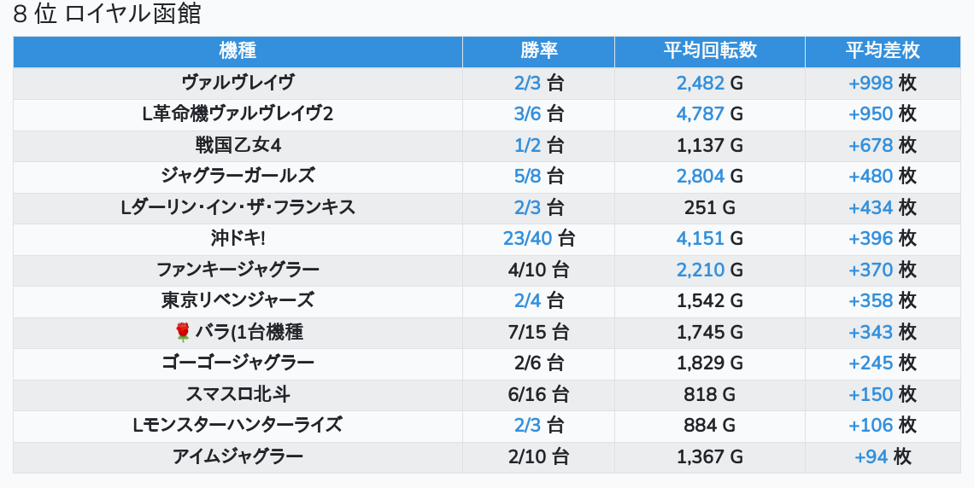Viewport: 974px width, 488px height.
Task: Sort table by 勝率 column header
Action: click(538, 51)
